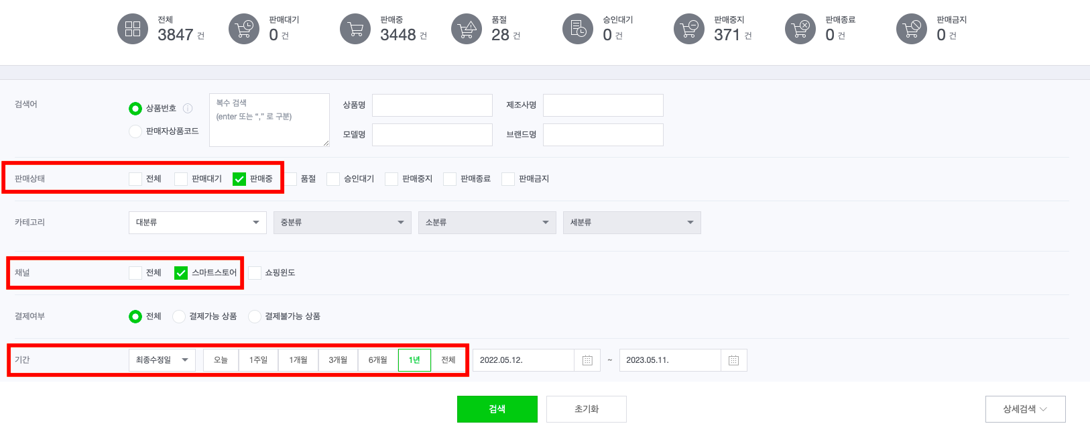Click the 28 품절 count
This screenshot has width=1090, height=434.
coord(501,35)
